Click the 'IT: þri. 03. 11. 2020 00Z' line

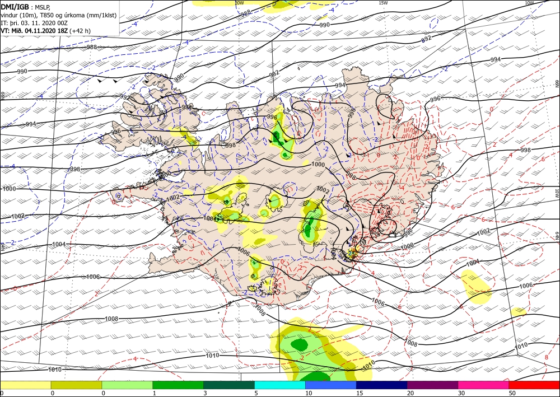(34, 23)
